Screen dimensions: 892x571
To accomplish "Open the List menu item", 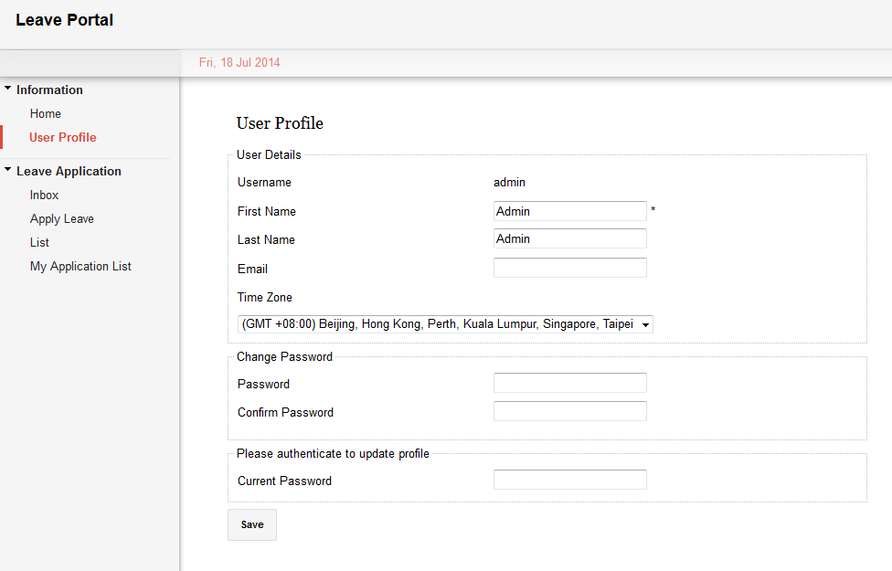I will click(x=39, y=243).
